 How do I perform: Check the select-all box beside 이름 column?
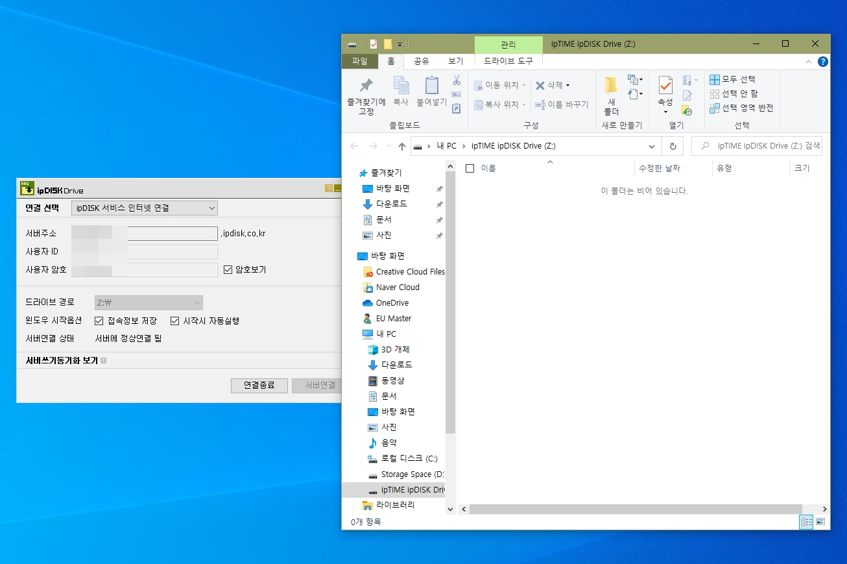pos(470,168)
